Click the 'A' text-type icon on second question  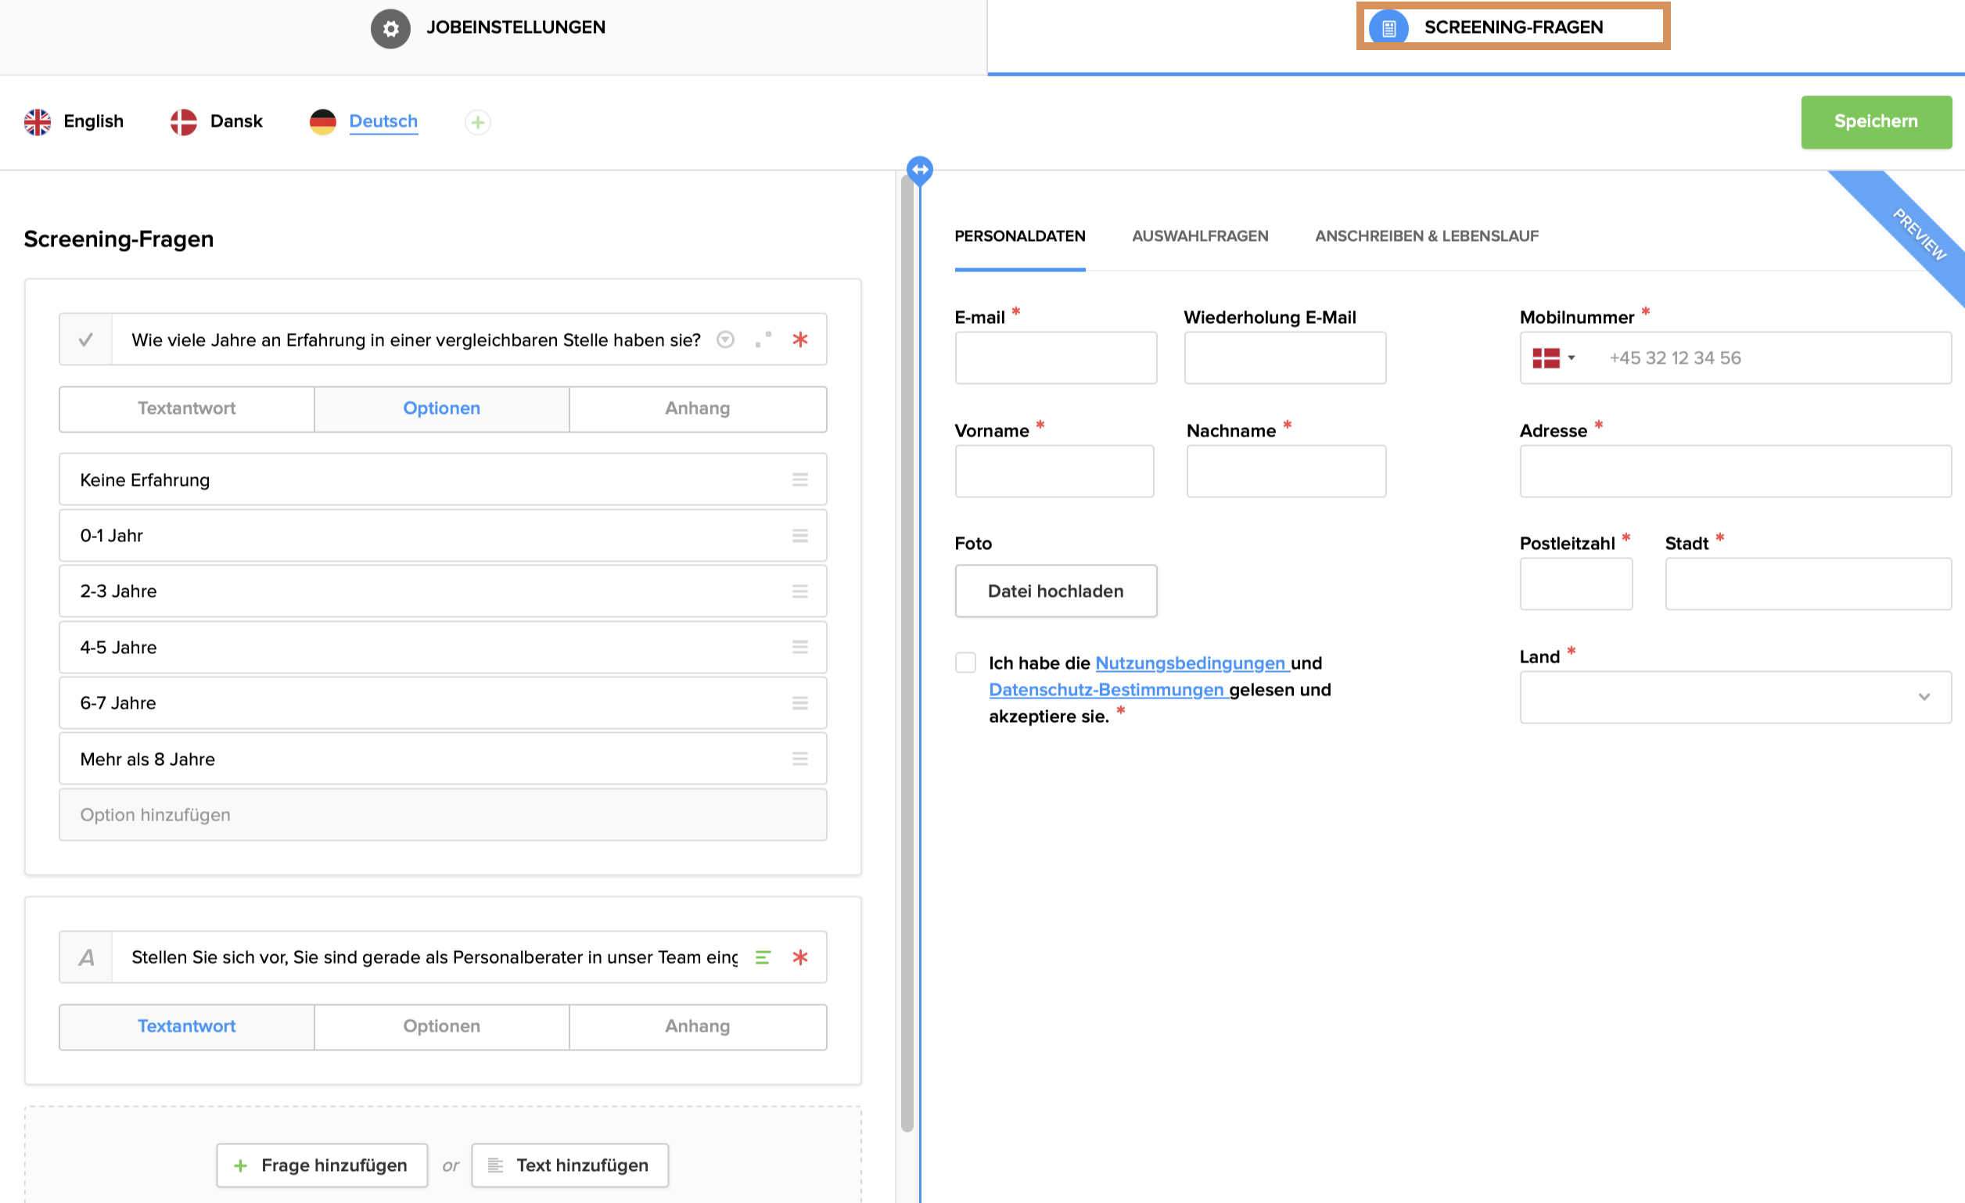86,957
